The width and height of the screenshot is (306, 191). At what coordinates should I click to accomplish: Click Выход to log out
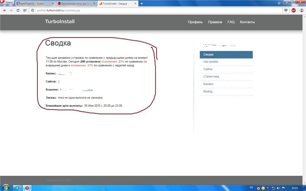(208, 91)
